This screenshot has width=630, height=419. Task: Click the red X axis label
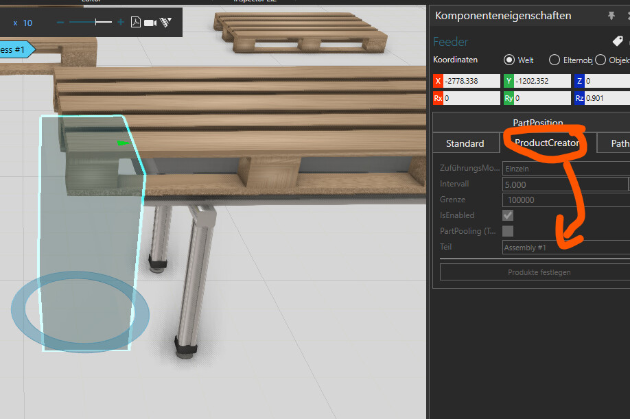[x=438, y=81]
